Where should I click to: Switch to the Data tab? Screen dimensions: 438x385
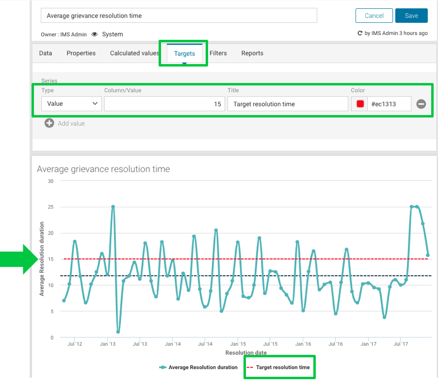point(45,53)
